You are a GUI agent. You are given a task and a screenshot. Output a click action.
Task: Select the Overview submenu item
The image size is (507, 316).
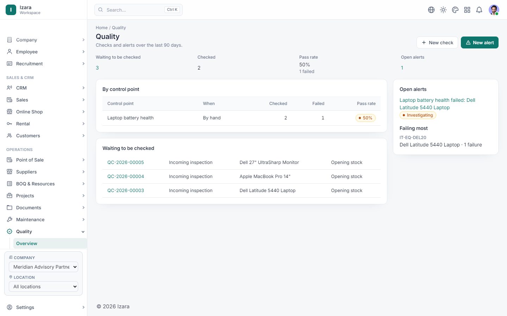(x=50, y=243)
